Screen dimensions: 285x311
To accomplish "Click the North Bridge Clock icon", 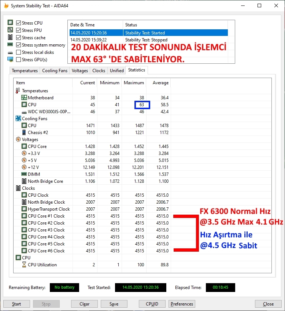I will (24, 202).
